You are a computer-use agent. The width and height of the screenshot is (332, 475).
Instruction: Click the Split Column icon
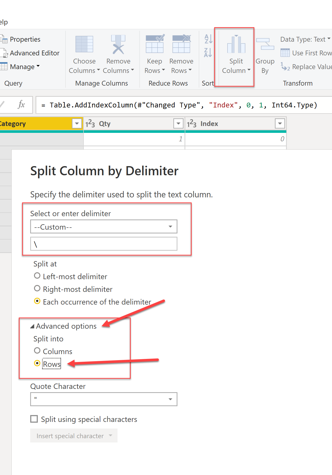(x=236, y=44)
